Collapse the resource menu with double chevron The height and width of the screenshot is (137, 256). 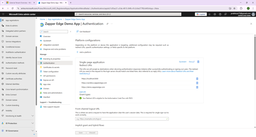(x=71, y=31)
